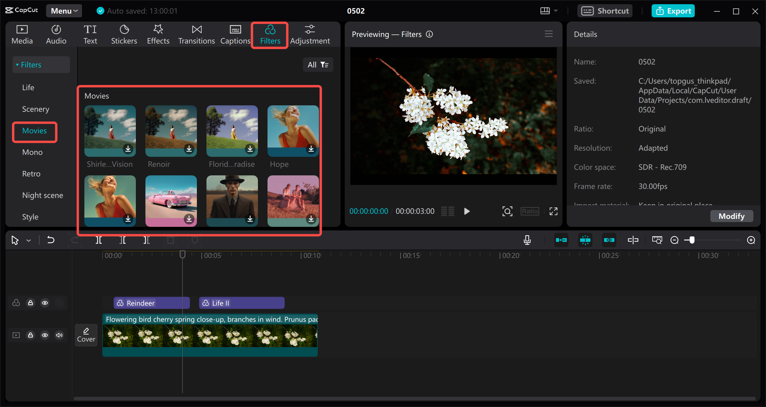Lock the main video track
This screenshot has width=766, height=407.
tap(31, 335)
